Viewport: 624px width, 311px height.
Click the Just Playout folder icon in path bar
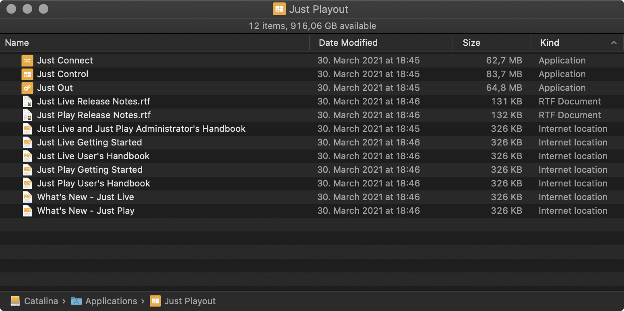[155, 301]
